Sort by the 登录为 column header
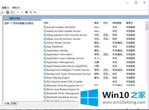Image resolution: width=149 pixels, height=110 pixels. point(129,23)
